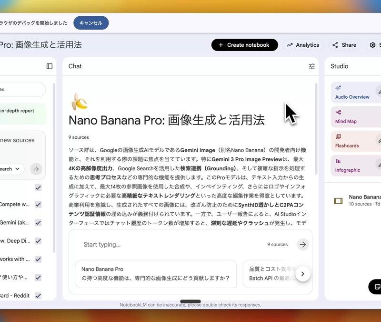
Task: Uncheck the Deep Di... source
Action: click(x=38, y=241)
